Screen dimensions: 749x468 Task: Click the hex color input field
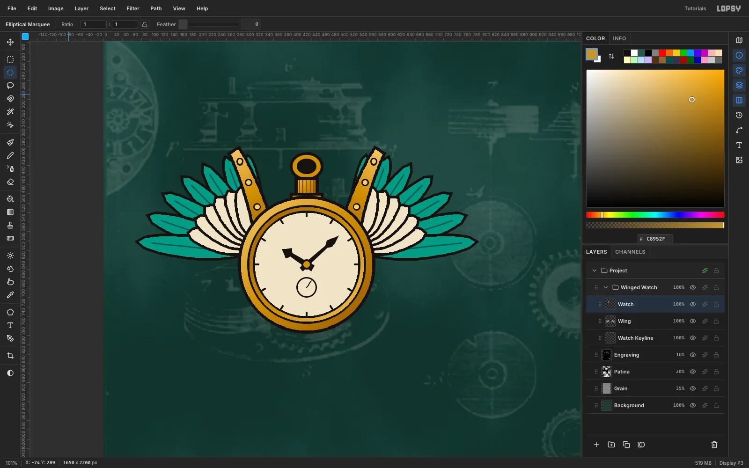pyautogui.click(x=655, y=239)
